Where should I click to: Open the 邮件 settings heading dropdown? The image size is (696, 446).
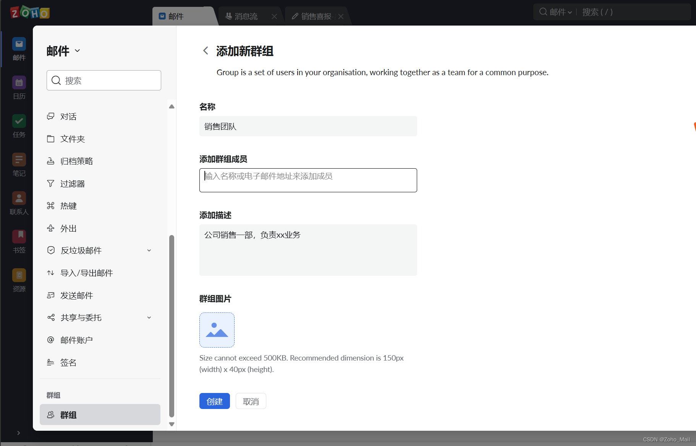pos(63,51)
